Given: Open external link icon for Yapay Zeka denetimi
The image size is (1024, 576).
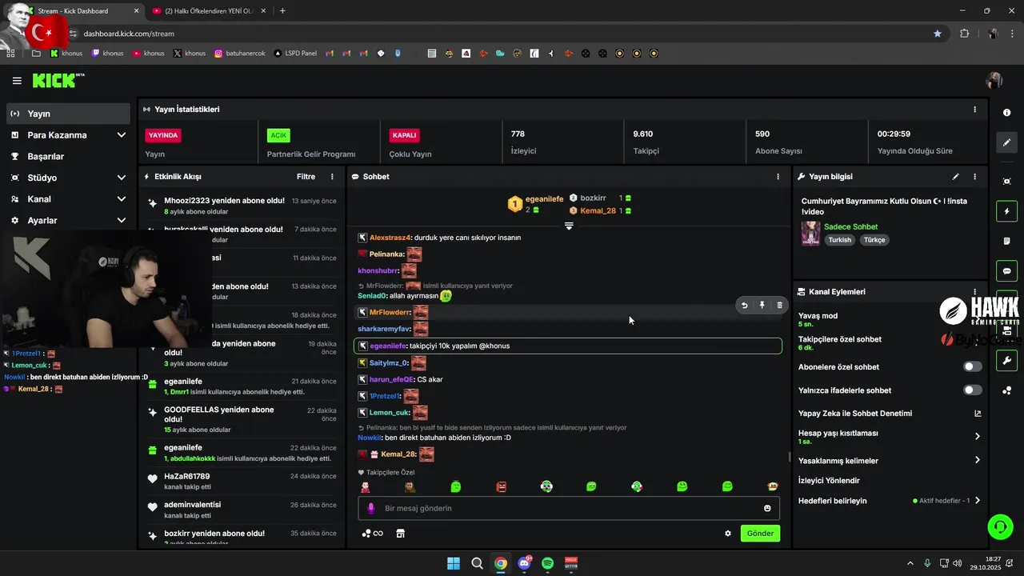Looking at the screenshot, I should click(x=977, y=414).
